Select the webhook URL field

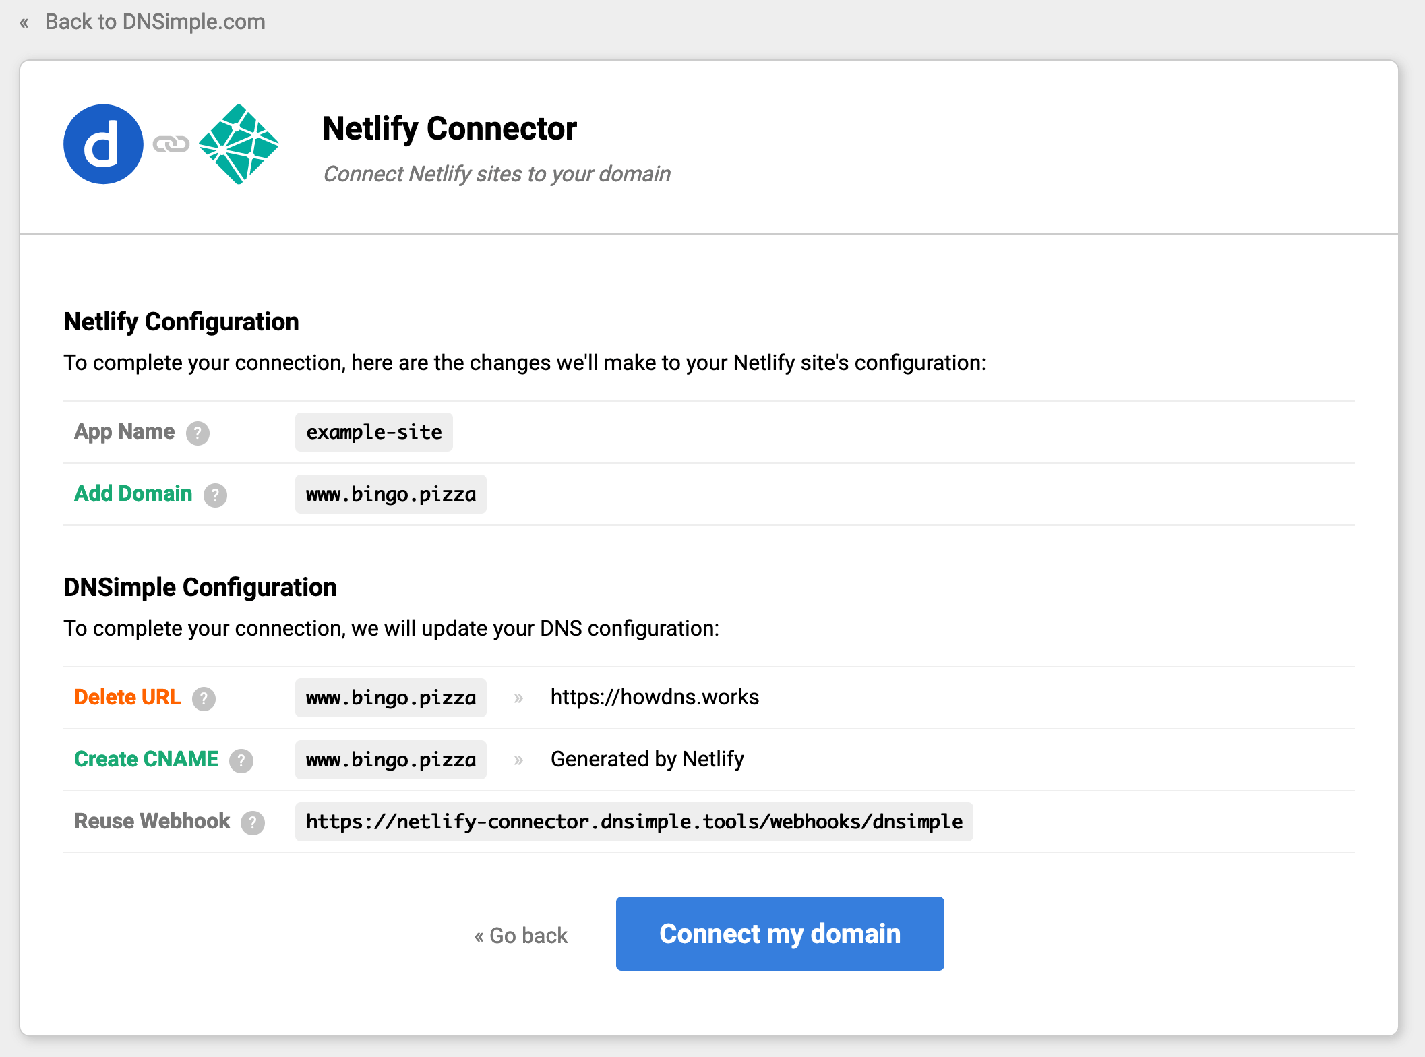click(634, 822)
